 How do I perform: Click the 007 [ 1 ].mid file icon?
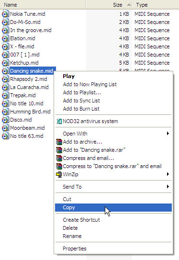tap(5, 55)
